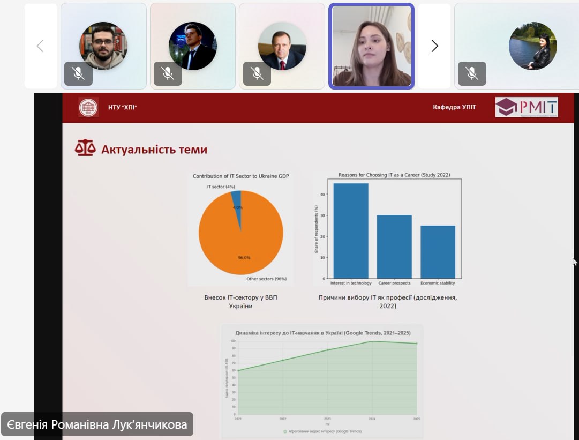
Task: Click the 2025 data point on line chart
Action: click(x=417, y=344)
